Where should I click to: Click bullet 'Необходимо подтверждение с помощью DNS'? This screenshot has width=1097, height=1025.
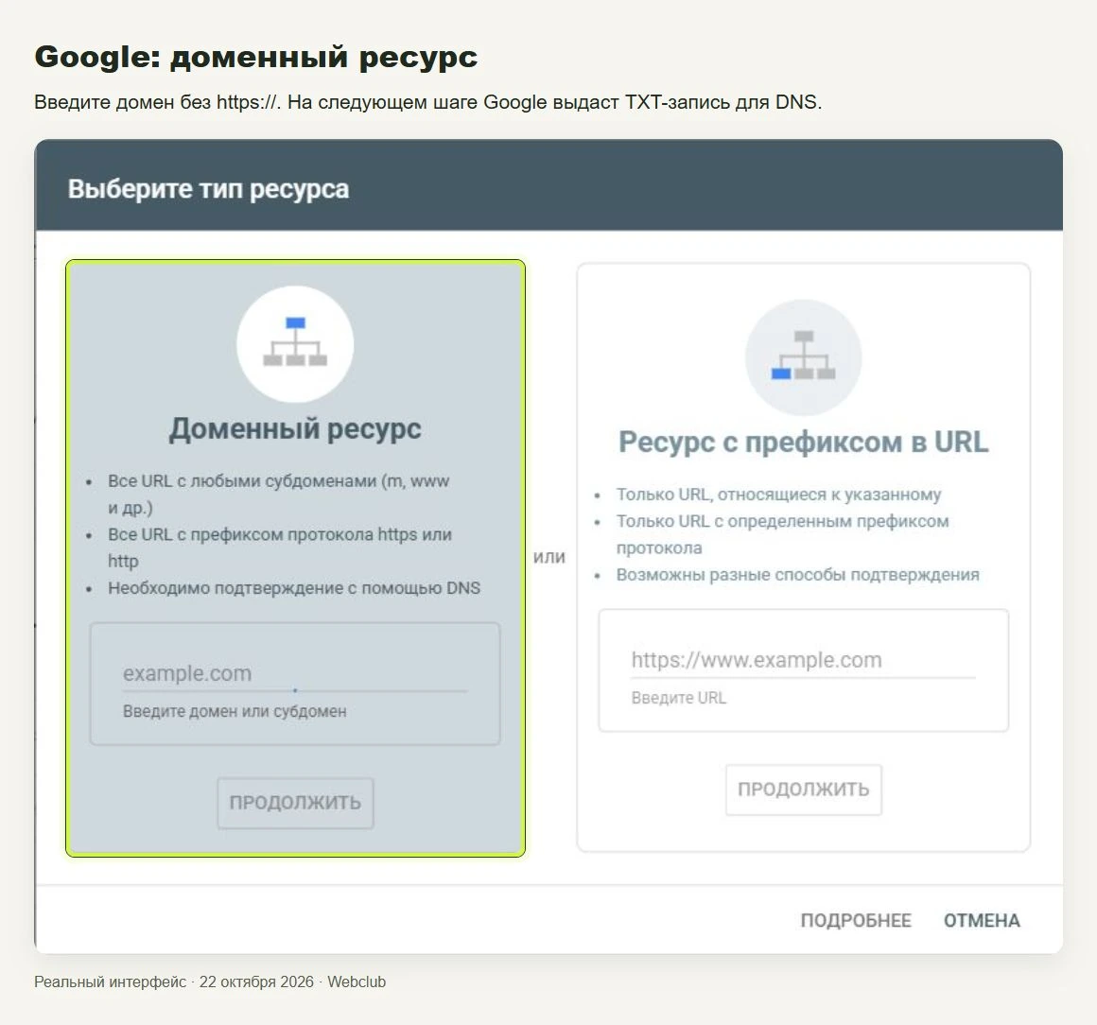294,588
